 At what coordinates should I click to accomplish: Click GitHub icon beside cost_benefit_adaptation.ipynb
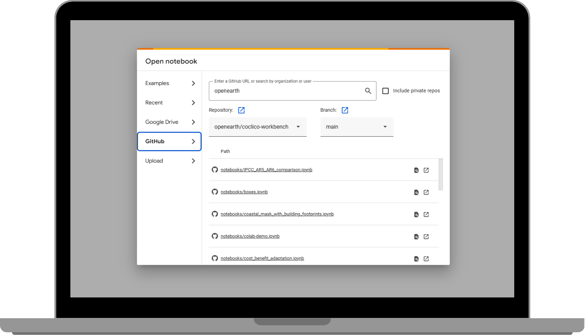tap(215, 258)
